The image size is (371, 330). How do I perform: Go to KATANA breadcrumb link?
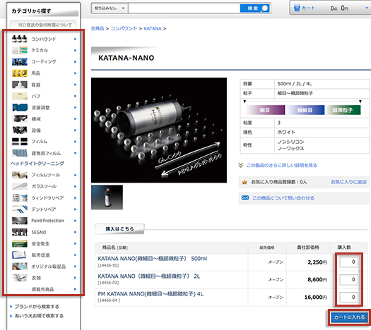pyautogui.click(x=153, y=29)
